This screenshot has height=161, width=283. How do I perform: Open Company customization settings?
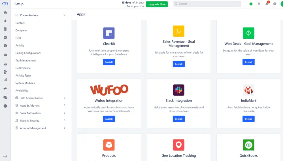click(x=21, y=30)
